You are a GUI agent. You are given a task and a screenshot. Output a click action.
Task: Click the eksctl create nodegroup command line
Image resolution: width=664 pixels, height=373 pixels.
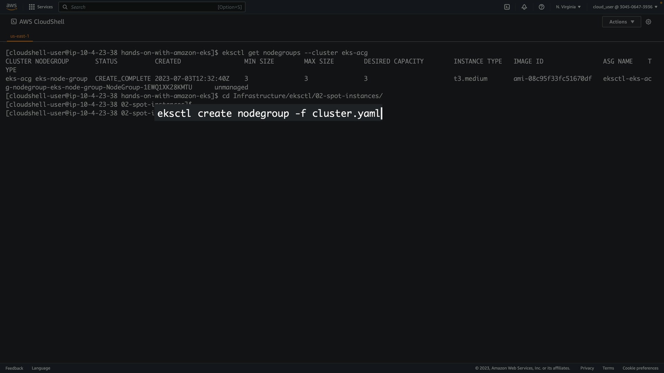pos(268,113)
